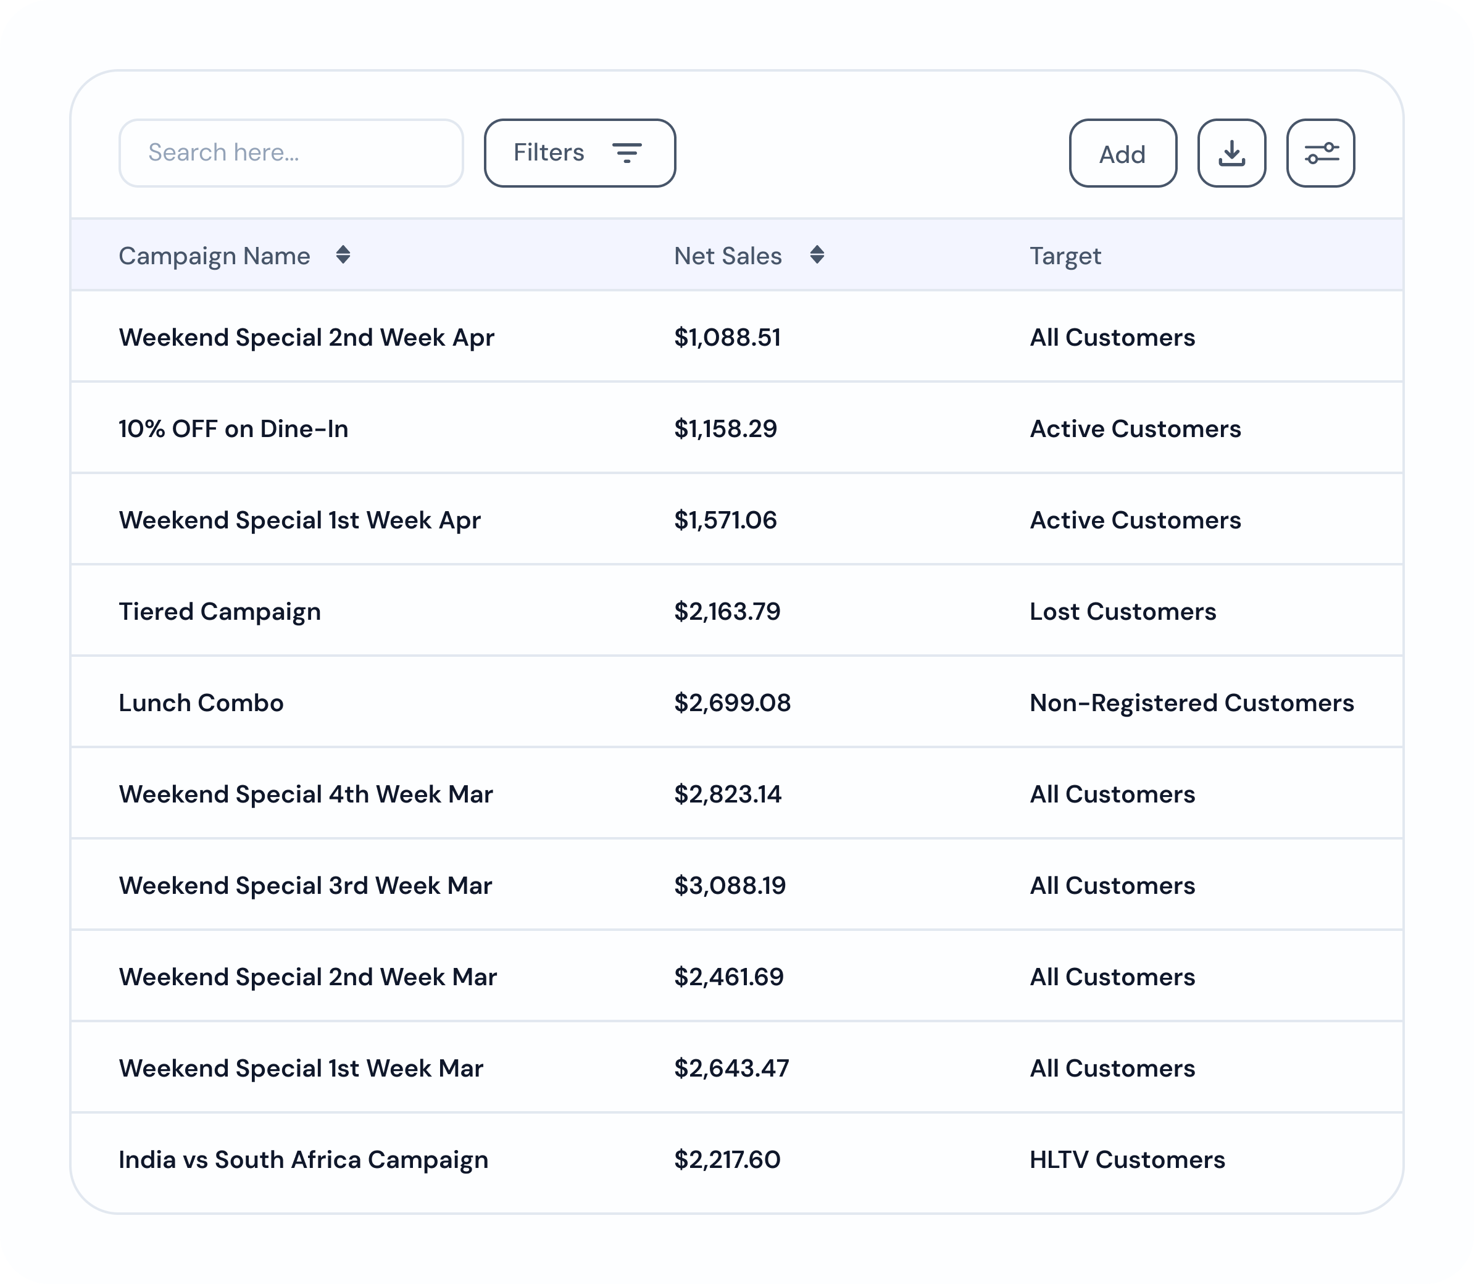Click All Customers in 1st Week Mar row
1474x1284 pixels.
coord(1112,1069)
